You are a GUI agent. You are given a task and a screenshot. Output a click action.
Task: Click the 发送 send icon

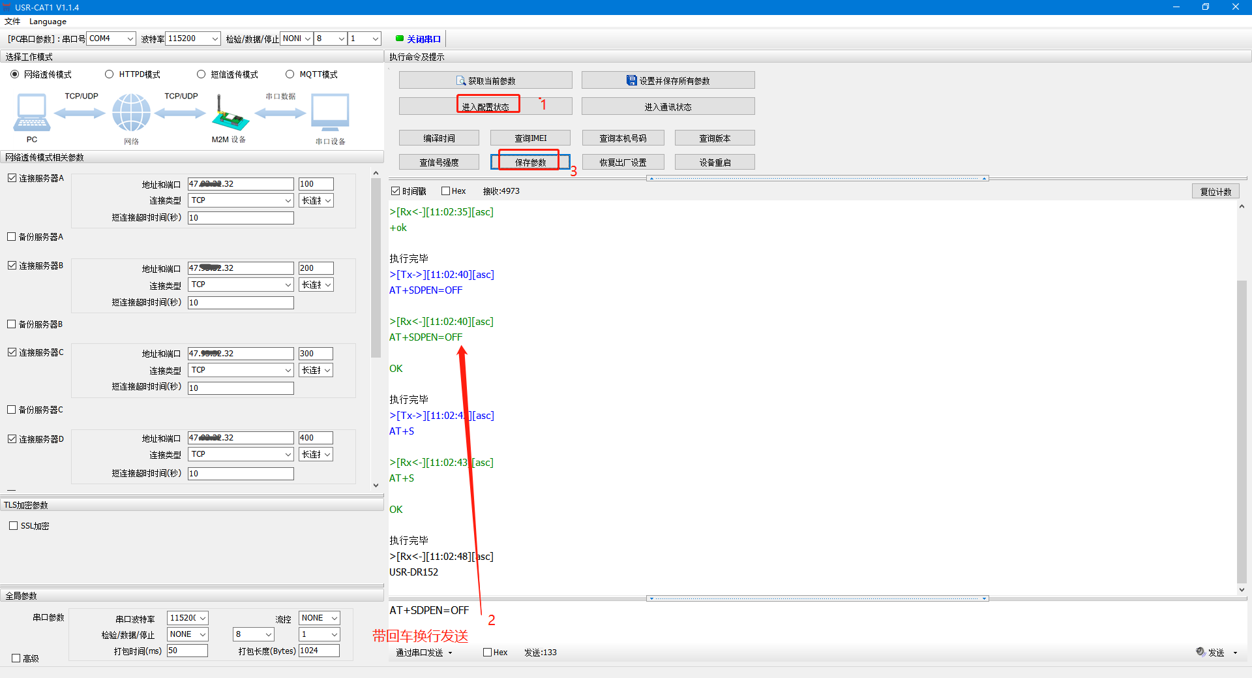pos(1200,651)
